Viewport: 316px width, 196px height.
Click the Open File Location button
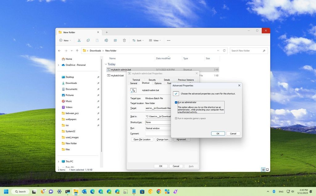tap(142, 139)
